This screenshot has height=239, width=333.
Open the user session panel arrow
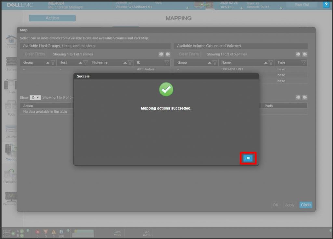(281, 8)
